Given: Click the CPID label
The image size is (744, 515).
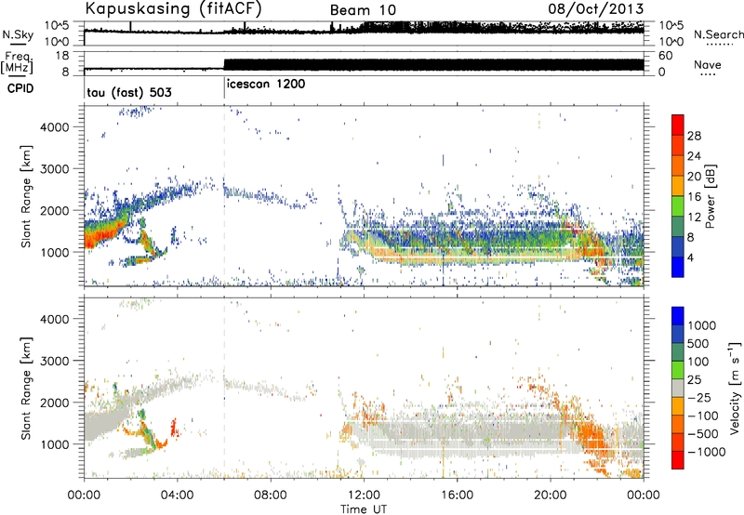Looking at the screenshot, I should coord(20,88).
